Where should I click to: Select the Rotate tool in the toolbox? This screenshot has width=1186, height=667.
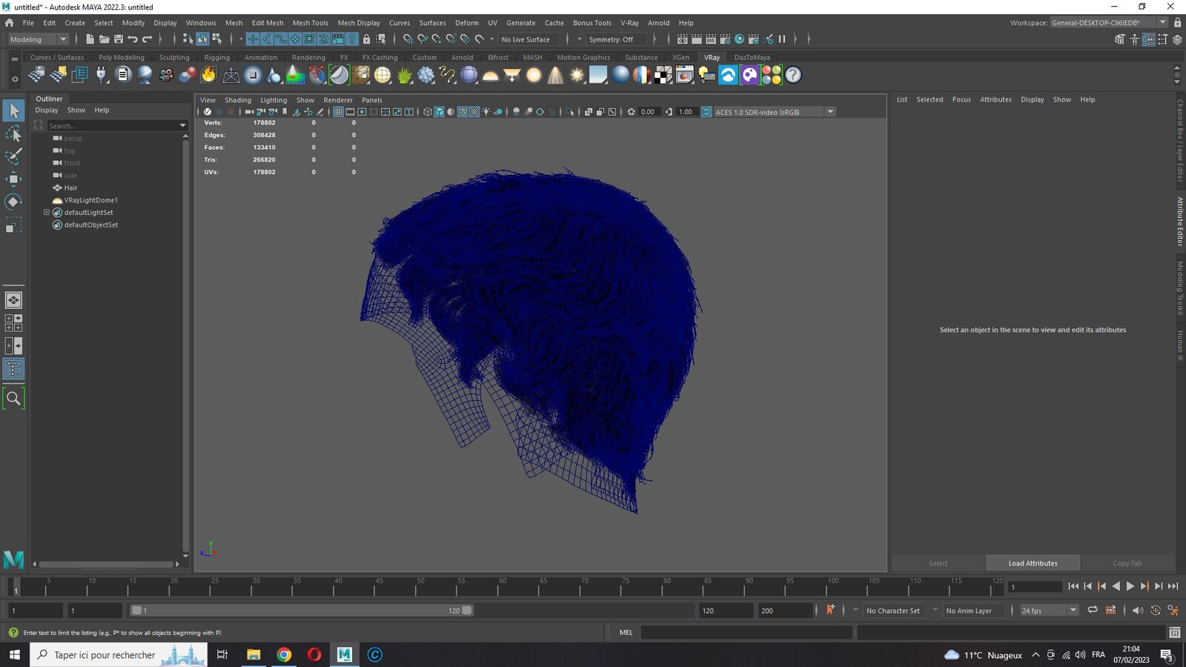pos(13,202)
